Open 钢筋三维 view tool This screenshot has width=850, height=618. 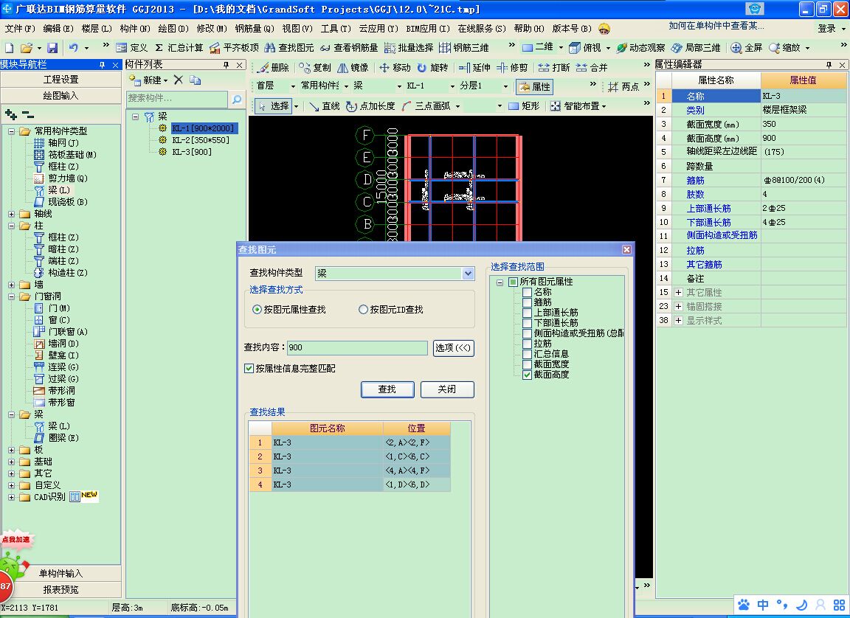(464, 48)
